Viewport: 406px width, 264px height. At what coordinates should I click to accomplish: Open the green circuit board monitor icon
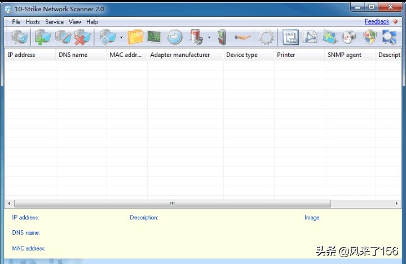coord(155,37)
